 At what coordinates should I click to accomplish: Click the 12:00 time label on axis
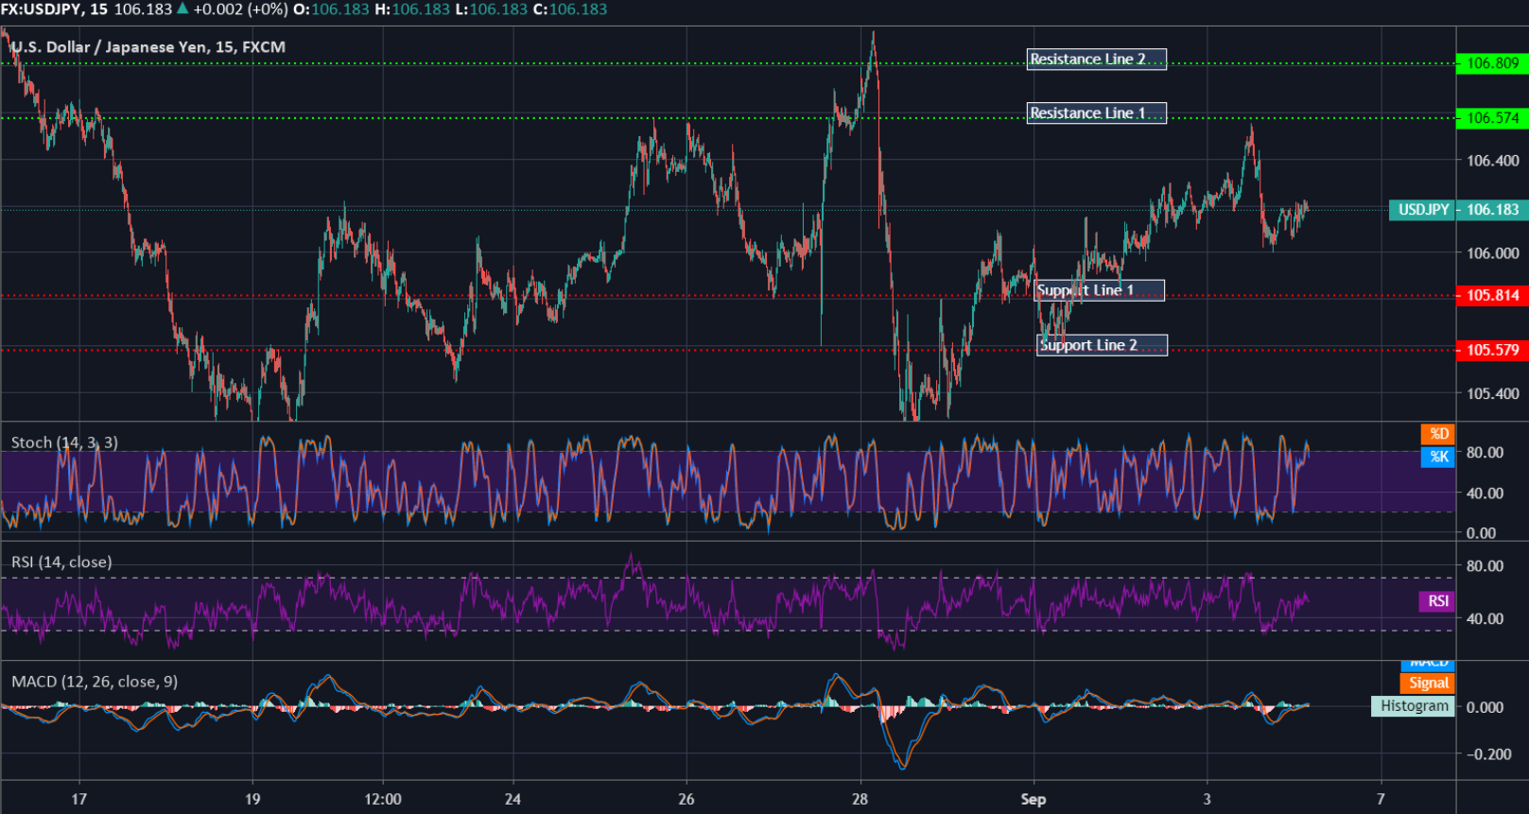pyautogui.click(x=383, y=799)
